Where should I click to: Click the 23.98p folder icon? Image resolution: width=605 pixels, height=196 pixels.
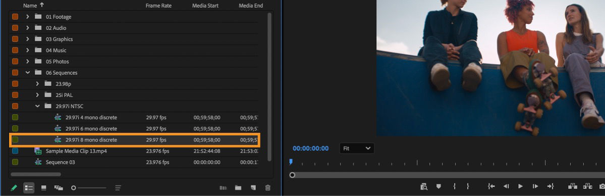pos(48,84)
